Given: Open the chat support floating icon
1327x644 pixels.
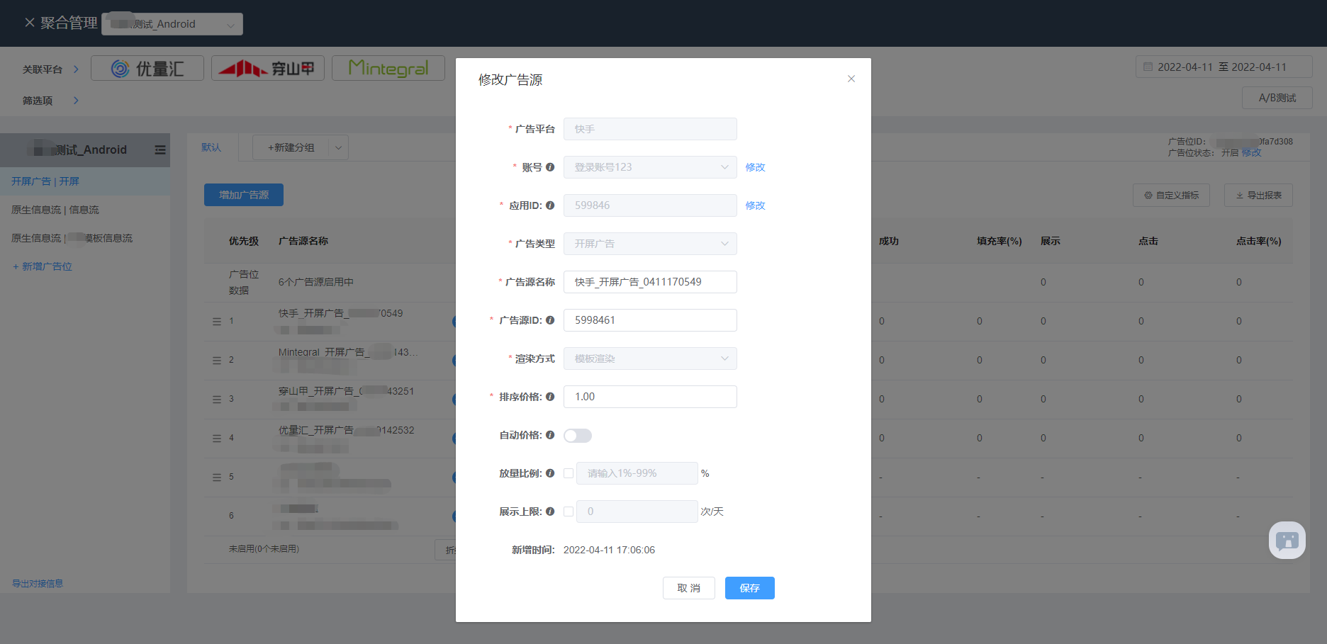Looking at the screenshot, I should [x=1287, y=541].
